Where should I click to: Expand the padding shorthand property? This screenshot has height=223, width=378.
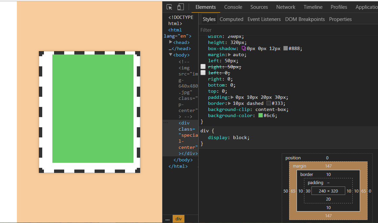point(232,97)
